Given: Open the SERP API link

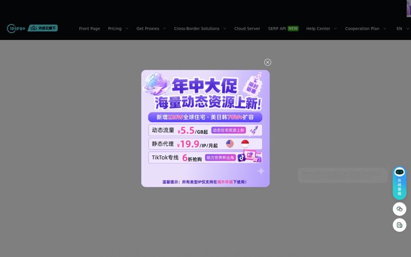Looking at the screenshot, I should pyautogui.click(x=277, y=29).
